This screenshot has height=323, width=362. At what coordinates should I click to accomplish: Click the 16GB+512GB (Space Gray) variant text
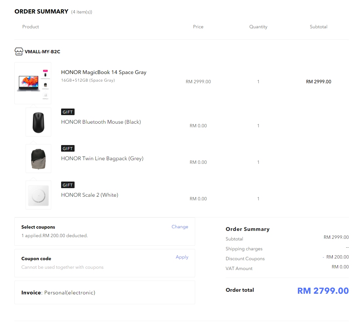(x=88, y=80)
